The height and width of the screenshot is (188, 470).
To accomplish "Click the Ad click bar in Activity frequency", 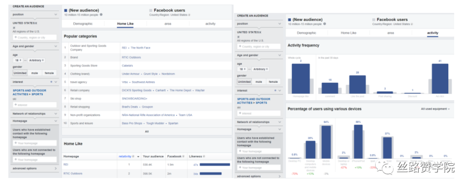I will tap(440, 79).
